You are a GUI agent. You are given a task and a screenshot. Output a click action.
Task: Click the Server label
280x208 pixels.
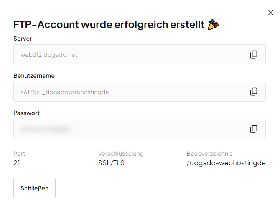(x=23, y=39)
